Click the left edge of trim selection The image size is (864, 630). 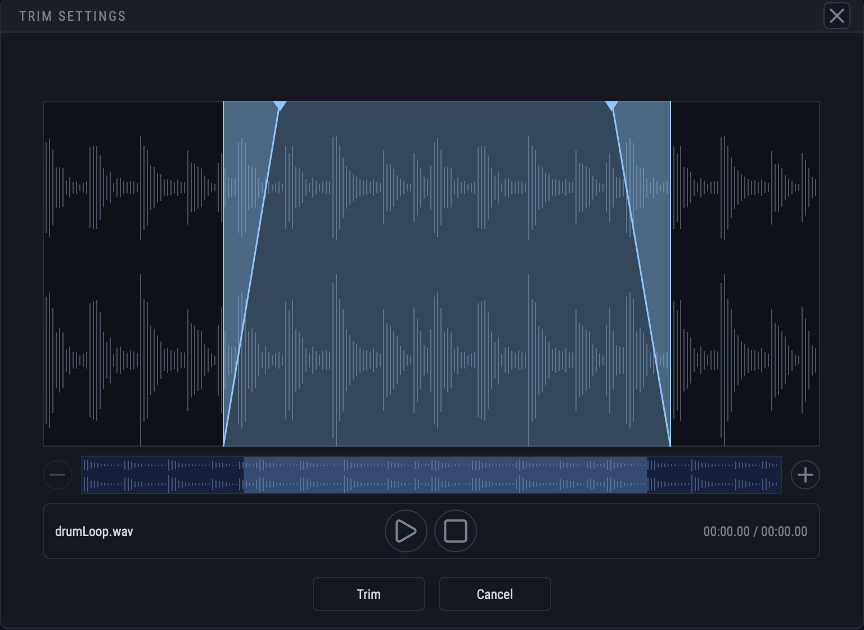(223, 274)
